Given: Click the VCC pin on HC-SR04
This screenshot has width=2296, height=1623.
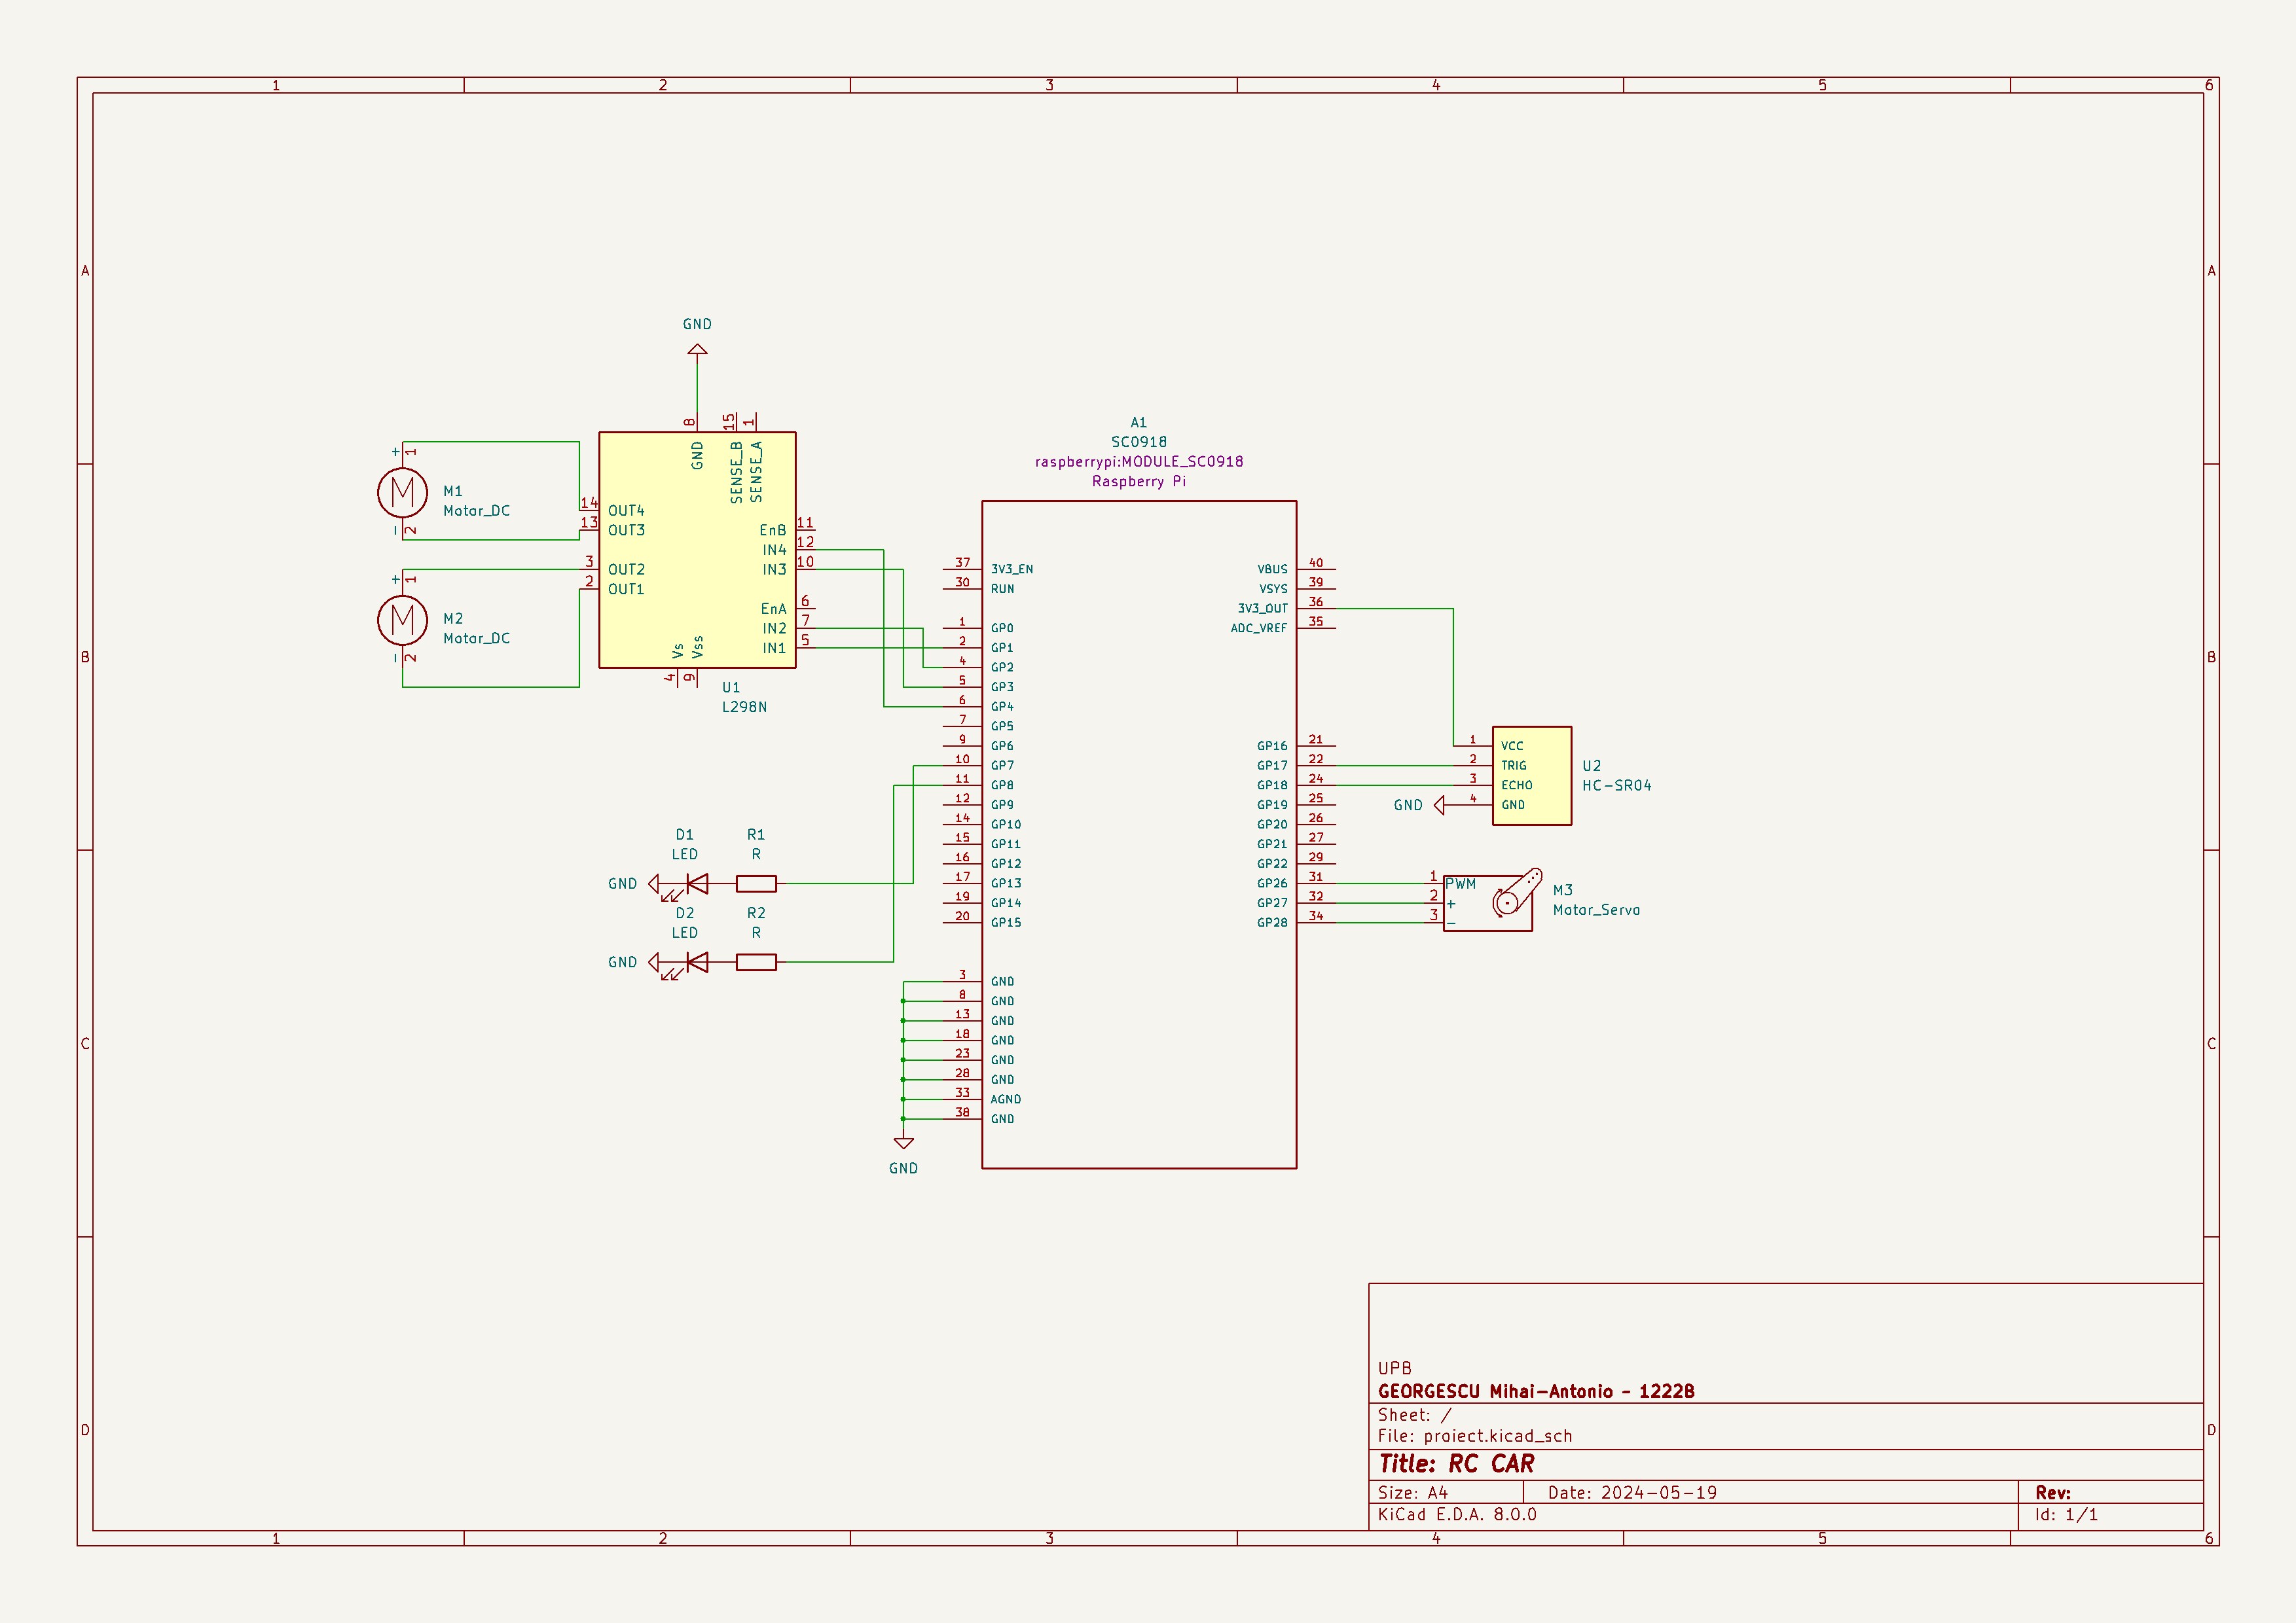Looking at the screenshot, I should click(x=1512, y=747).
